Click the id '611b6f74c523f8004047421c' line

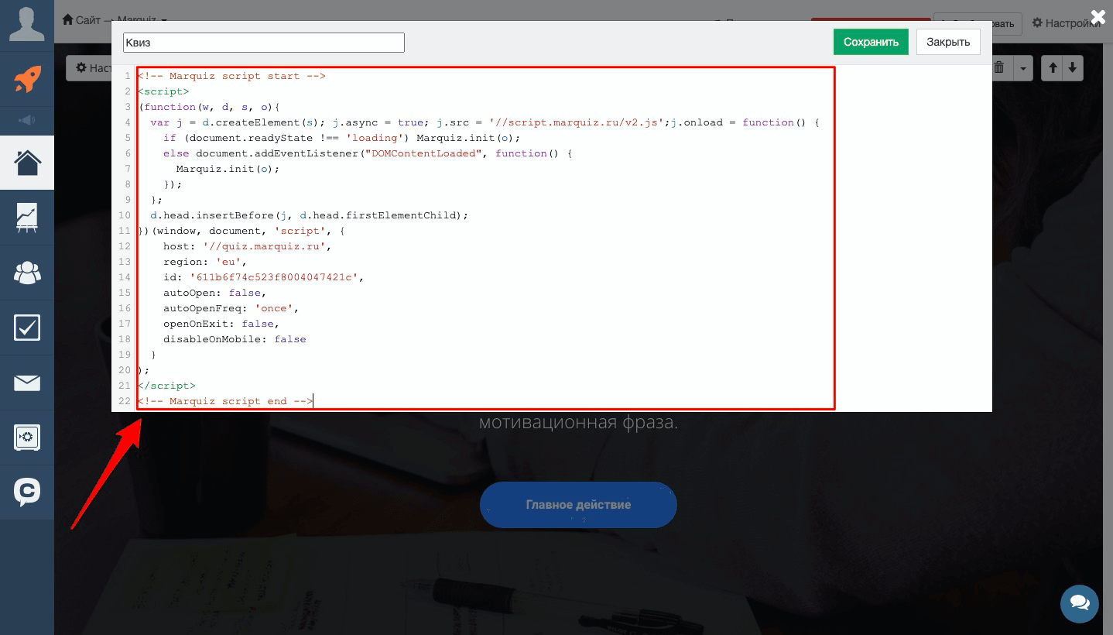263,277
